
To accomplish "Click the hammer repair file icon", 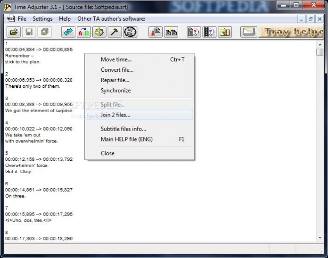I will click(x=115, y=32).
